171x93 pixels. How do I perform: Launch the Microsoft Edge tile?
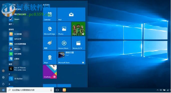click(50, 29)
